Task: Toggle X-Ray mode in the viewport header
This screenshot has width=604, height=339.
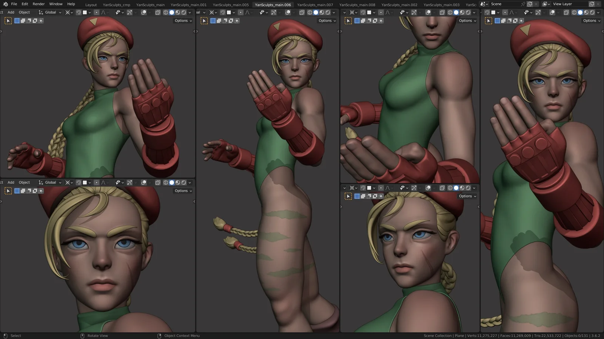Action: point(158,12)
